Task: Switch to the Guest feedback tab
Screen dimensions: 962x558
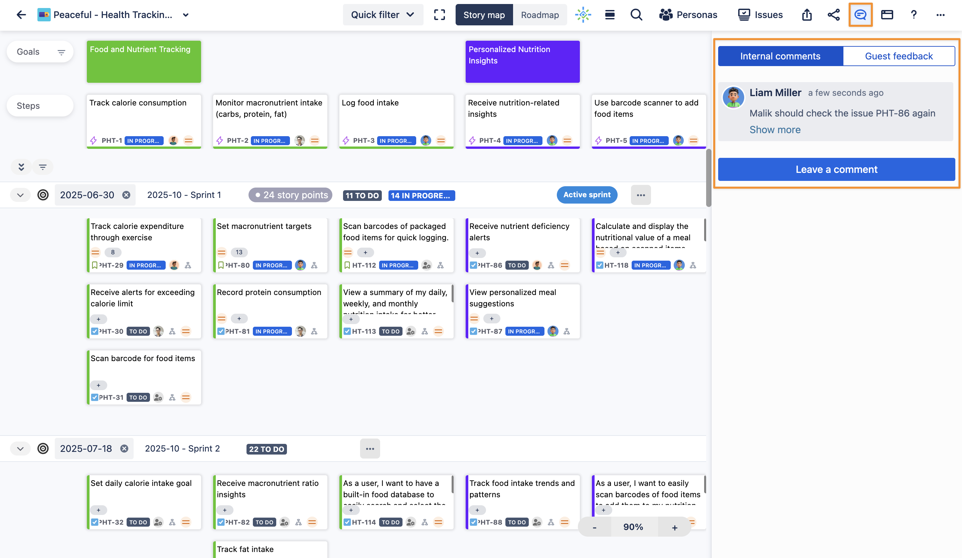Action: (x=898, y=56)
